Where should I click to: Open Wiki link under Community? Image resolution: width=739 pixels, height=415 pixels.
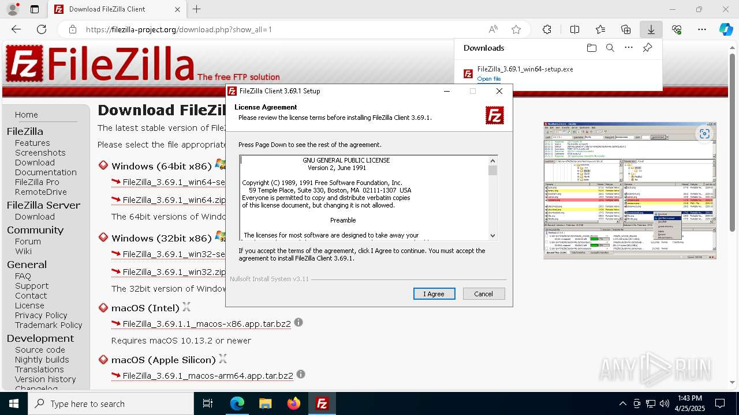tap(24, 251)
